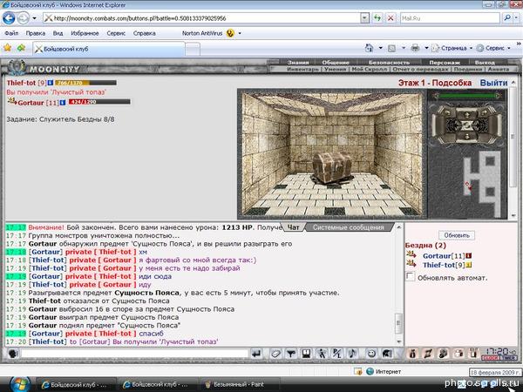Switch to the Чат tab
The image size is (523, 392).
tap(293, 227)
